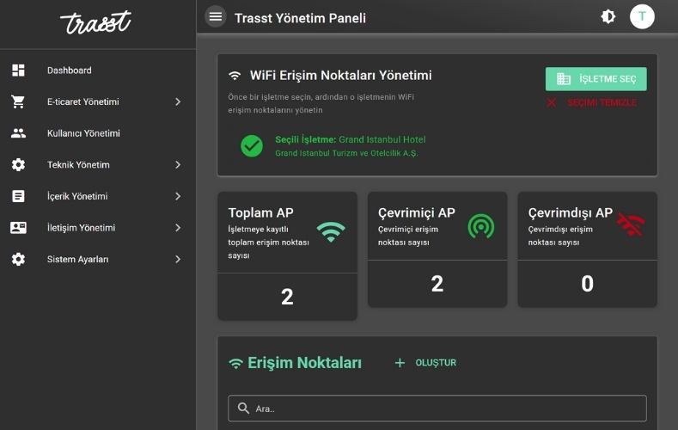Screen dimensions: 678x430
Task: Click the shopping cart E-ticaret icon
Action: coord(18,101)
